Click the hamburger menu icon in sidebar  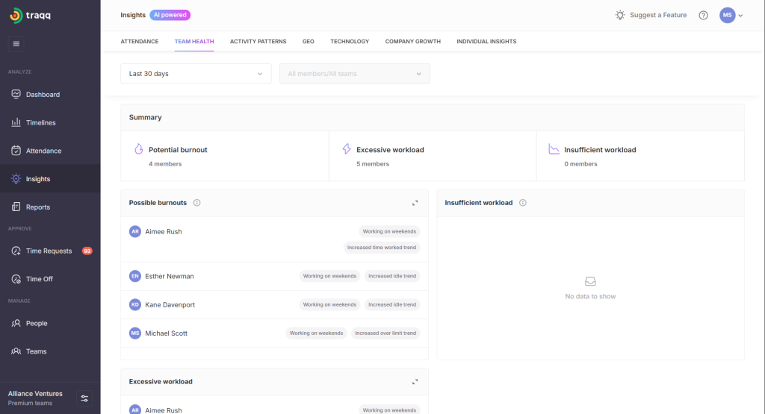tap(16, 43)
